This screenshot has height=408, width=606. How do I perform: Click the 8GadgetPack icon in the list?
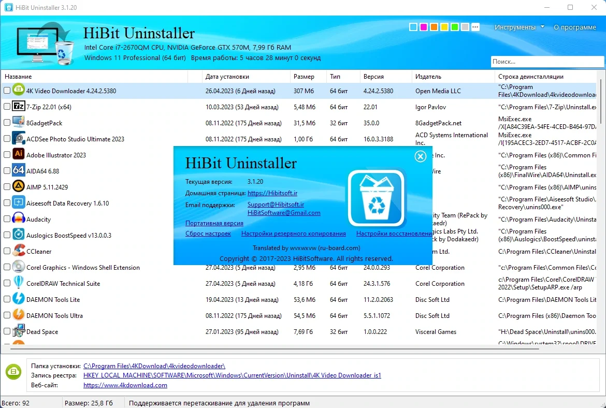point(18,122)
